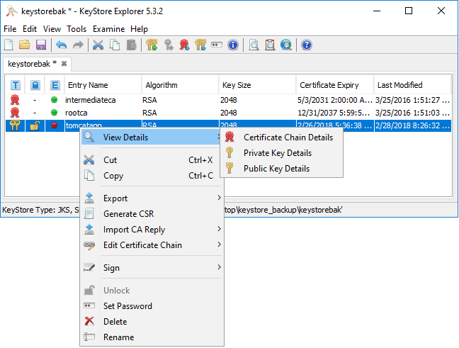Open the Examine menu in the menu bar
459x348 pixels.
coord(108,29)
